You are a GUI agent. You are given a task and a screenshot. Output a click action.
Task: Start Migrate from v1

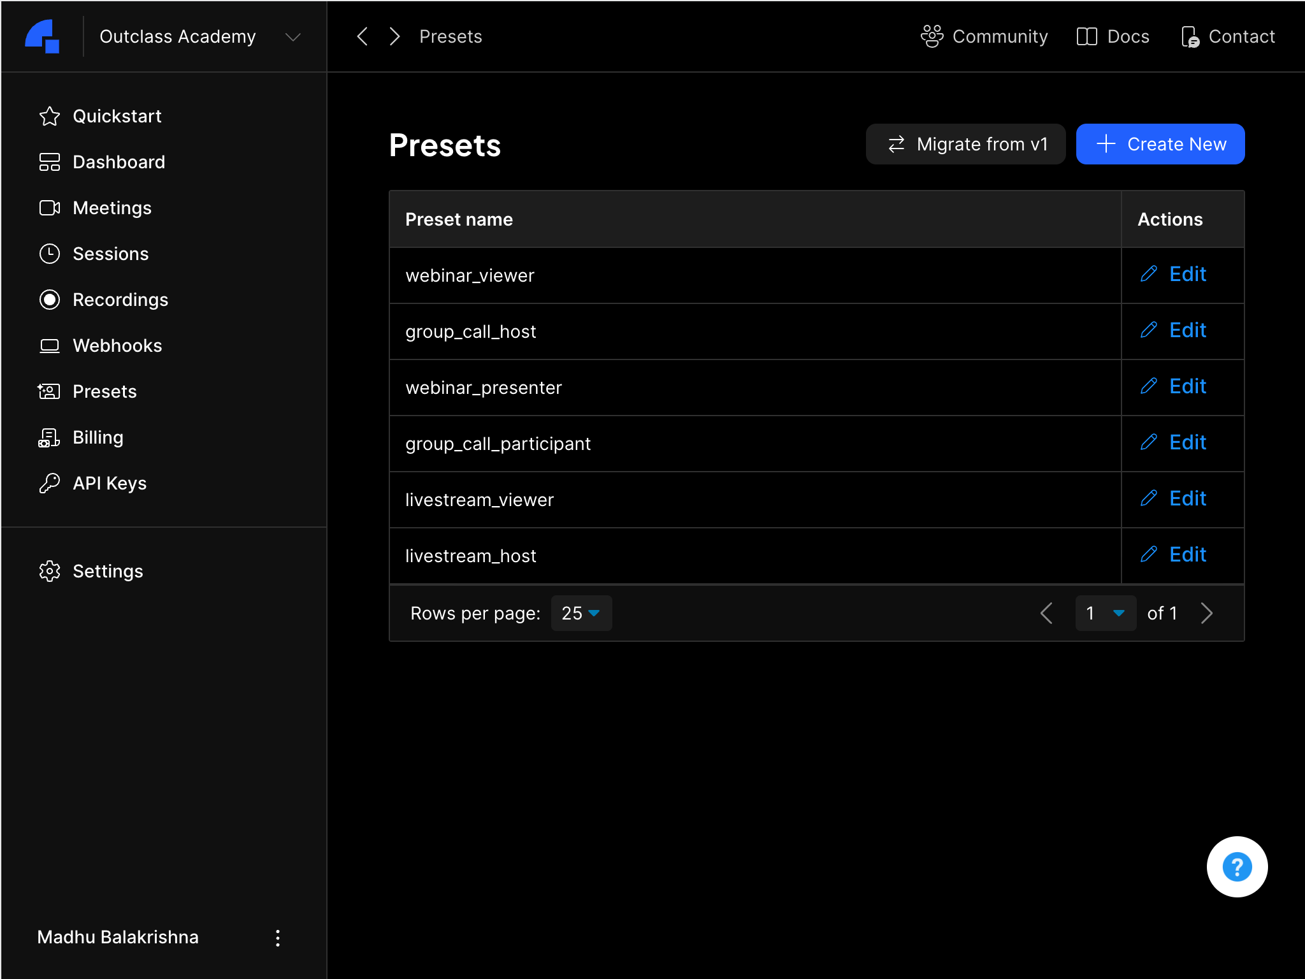point(965,144)
